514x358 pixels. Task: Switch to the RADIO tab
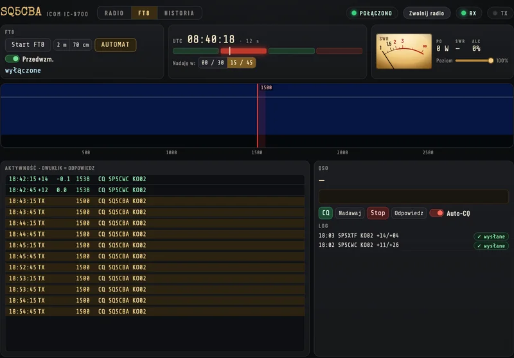(x=114, y=13)
